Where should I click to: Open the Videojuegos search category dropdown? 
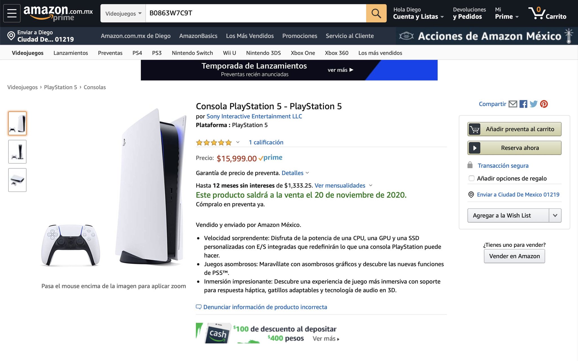click(x=123, y=13)
